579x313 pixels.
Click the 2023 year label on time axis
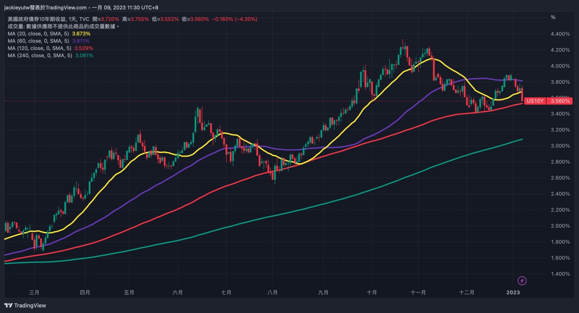[513, 292]
